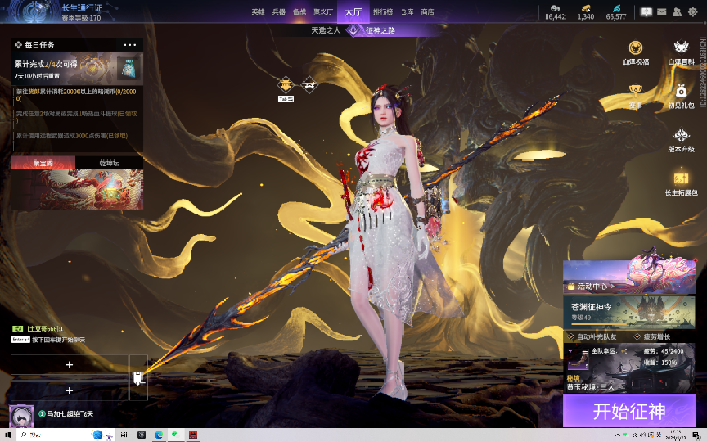Screen dimensions: 707x442
Task: Click the team recruit banner icon
Action: [138, 378]
